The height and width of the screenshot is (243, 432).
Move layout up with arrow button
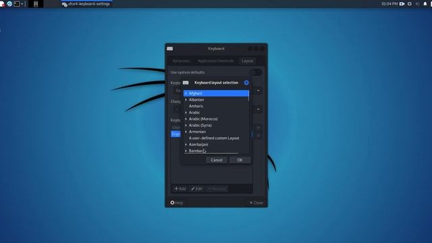pyautogui.click(x=258, y=128)
